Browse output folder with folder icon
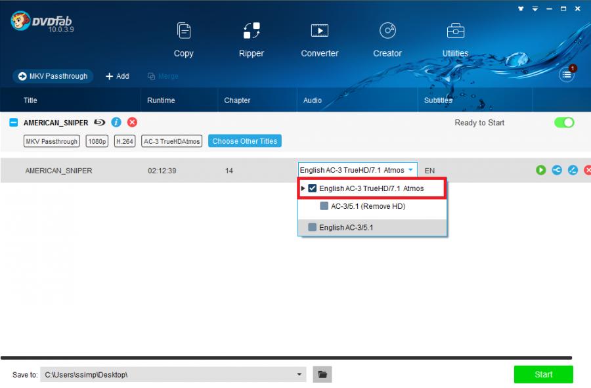Image resolution: width=591 pixels, height=388 pixels. (322, 374)
